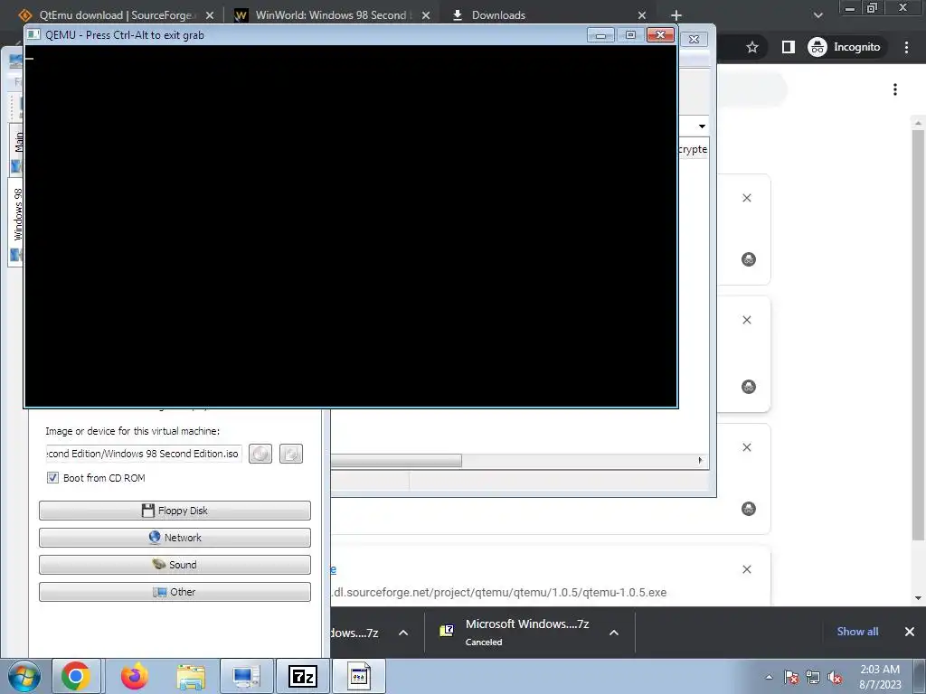Open Firefox from the taskbar
This screenshot has width=926, height=694.
(x=135, y=676)
